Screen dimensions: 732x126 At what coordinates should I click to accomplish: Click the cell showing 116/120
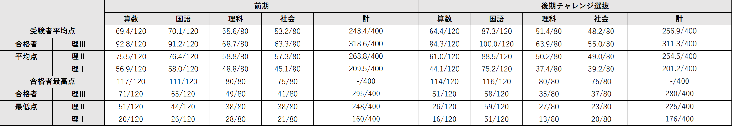(496, 81)
